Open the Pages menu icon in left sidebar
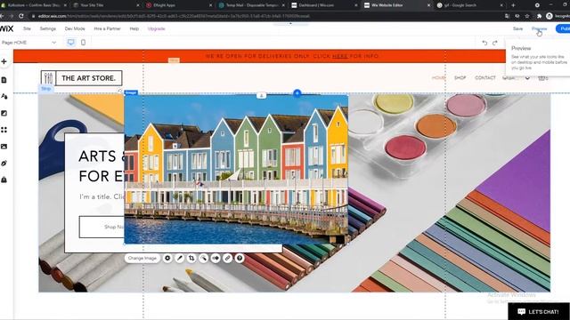This screenshot has width=570, height=320. (4, 80)
